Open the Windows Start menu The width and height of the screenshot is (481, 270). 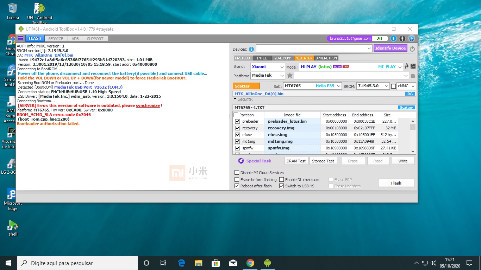pyautogui.click(x=8, y=263)
